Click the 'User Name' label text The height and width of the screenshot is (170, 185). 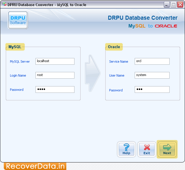tap(117, 75)
